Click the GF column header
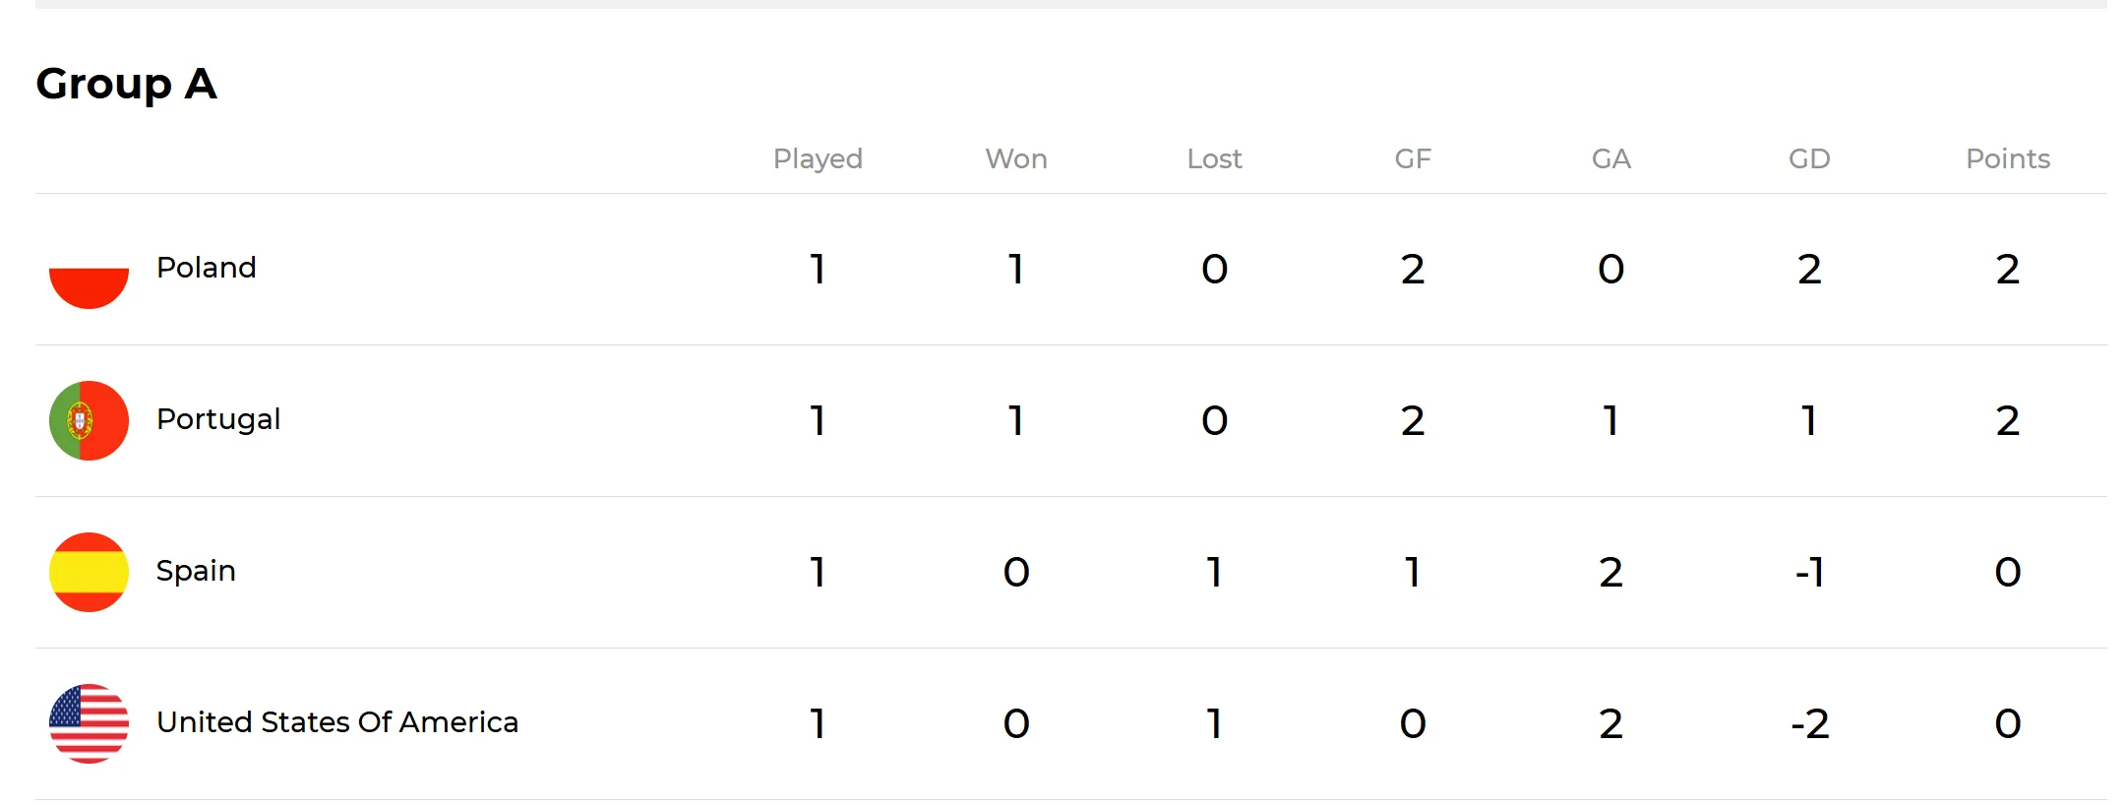 tap(1413, 159)
